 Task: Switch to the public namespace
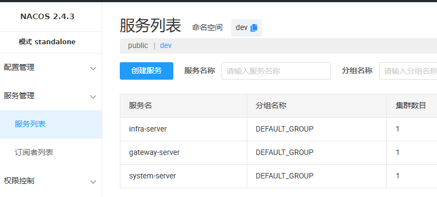point(138,46)
